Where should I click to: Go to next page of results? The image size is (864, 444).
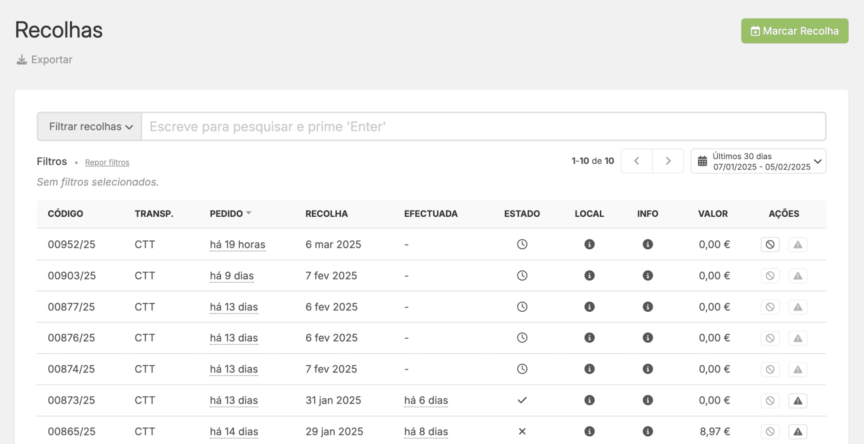[x=668, y=161]
